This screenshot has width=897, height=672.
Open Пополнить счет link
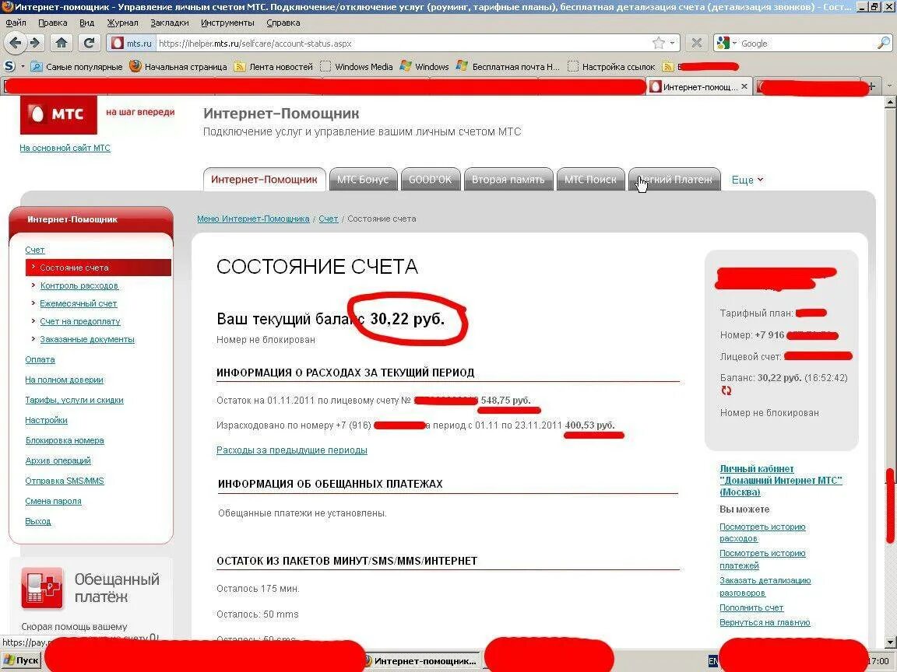pos(751,607)
